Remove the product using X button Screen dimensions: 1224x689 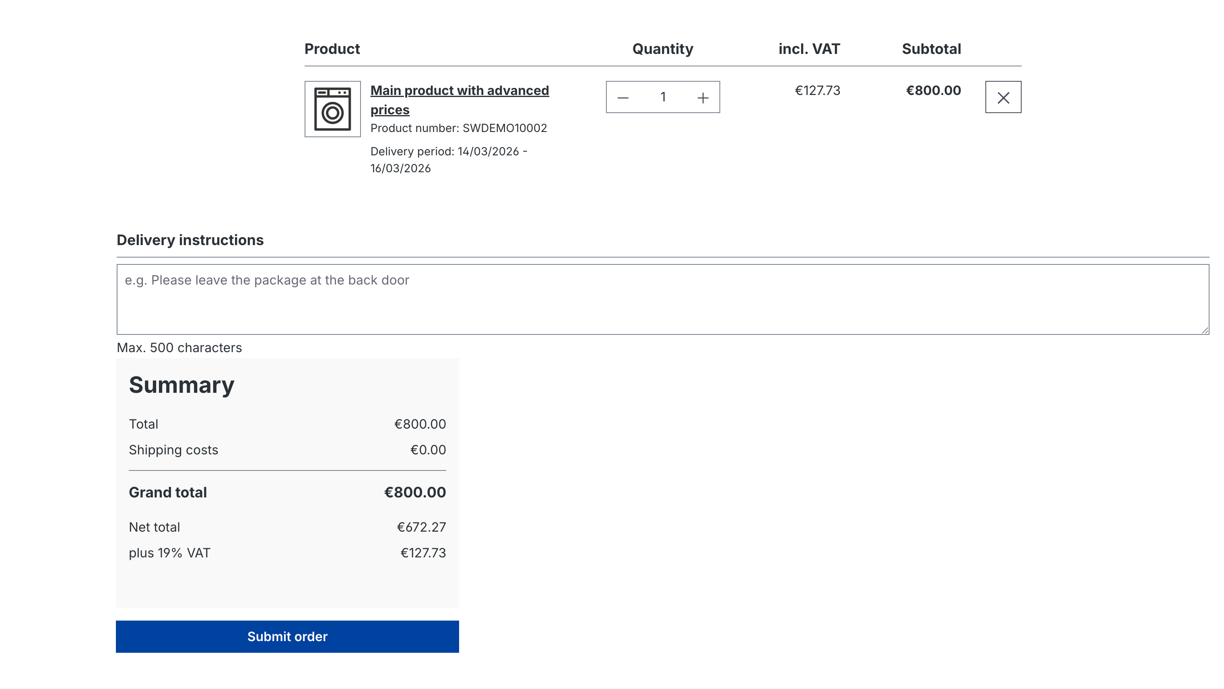click(x=1003, y=97)
